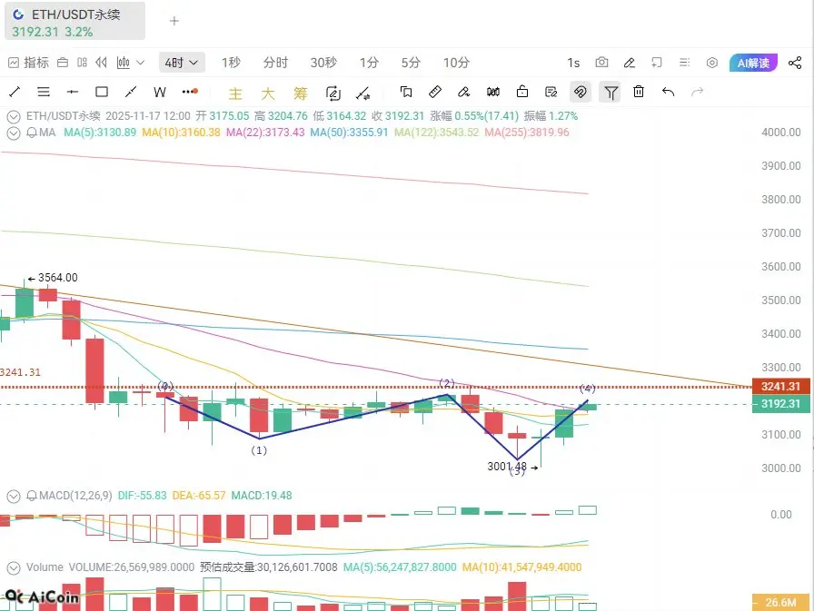Click the briefcase icon next to 指标

(x=63, y=63)
